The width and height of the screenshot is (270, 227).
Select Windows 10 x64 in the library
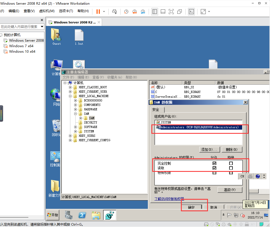coord(22,52)
